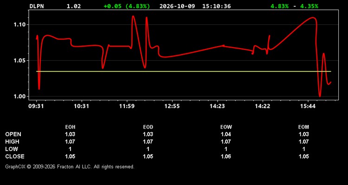Select the date 2026-10-09
The image size is (348, 185).
point(177,6)
